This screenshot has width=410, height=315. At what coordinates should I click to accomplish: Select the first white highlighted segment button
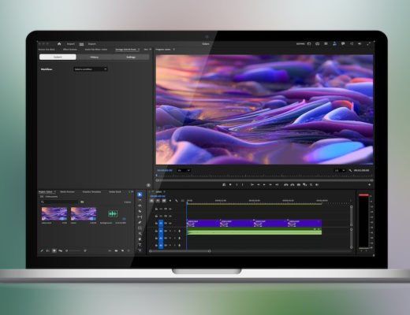coord(58,57)
